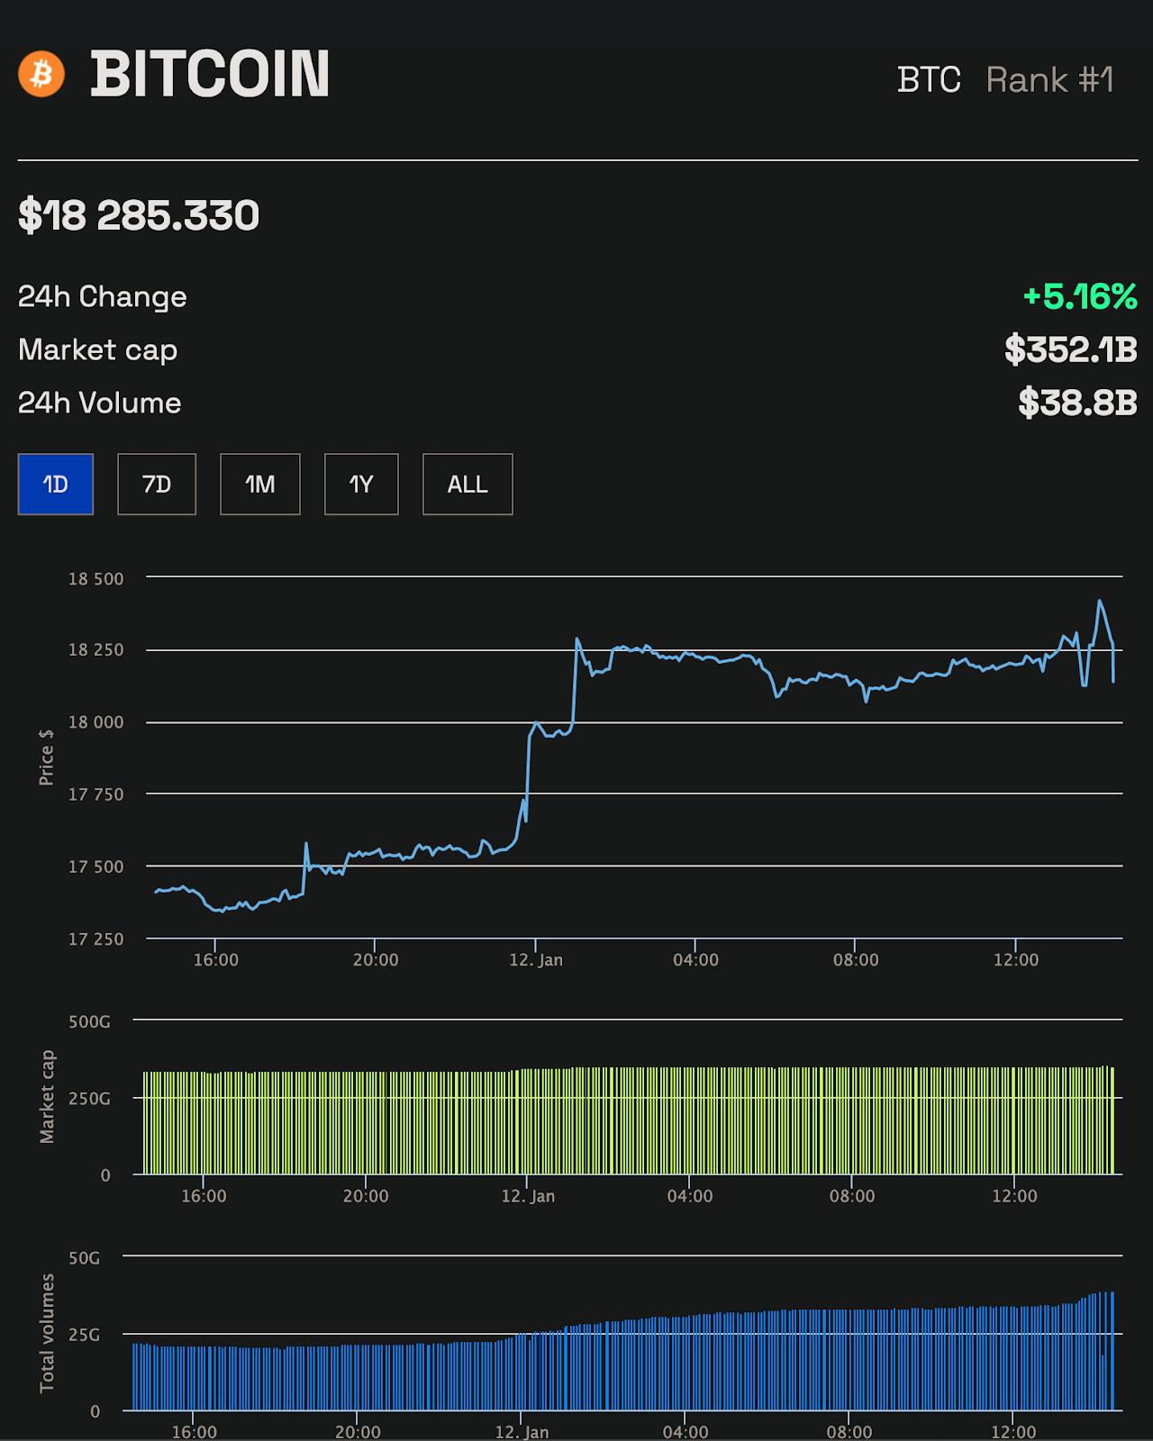View ALL time price history
This screenshot has height=1441, width=1153.
click(468, 485)
